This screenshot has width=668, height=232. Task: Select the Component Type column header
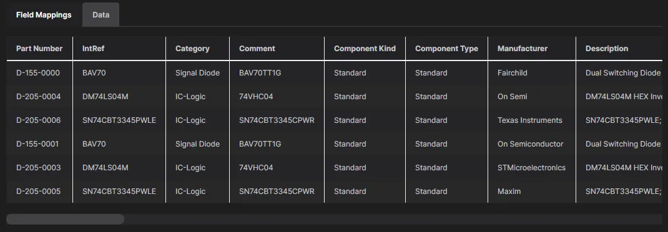446,49
